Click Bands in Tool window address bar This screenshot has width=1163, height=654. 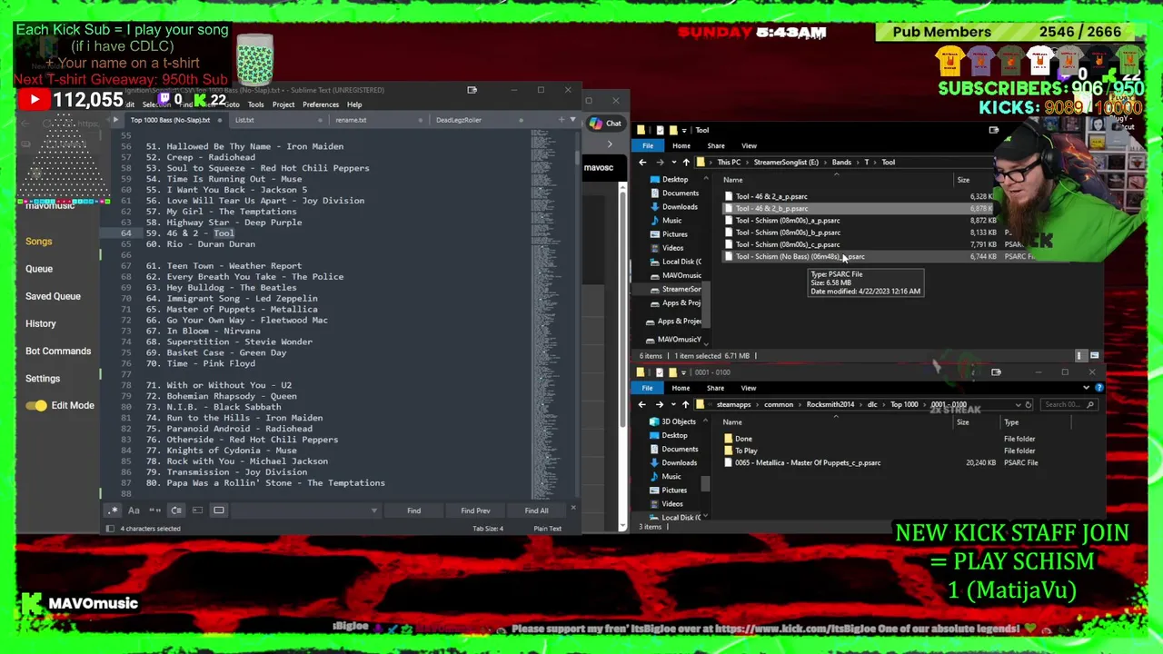pyautogui.click(x=841, y=163)
